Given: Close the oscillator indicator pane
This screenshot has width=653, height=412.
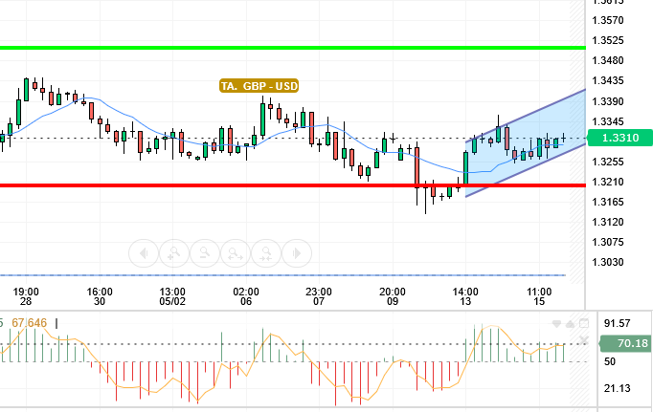Looking at the screenshot, I should tap(584, 340).
